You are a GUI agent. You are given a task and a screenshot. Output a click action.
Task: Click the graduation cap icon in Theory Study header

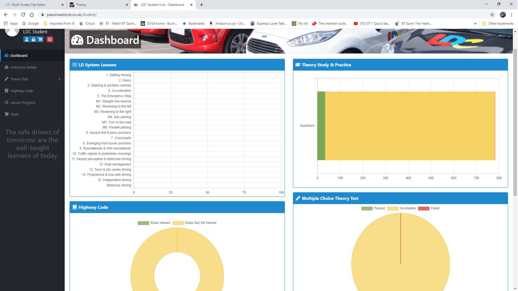pos(298,65)
